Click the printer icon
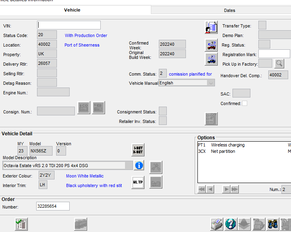 (x=217, y=224)
